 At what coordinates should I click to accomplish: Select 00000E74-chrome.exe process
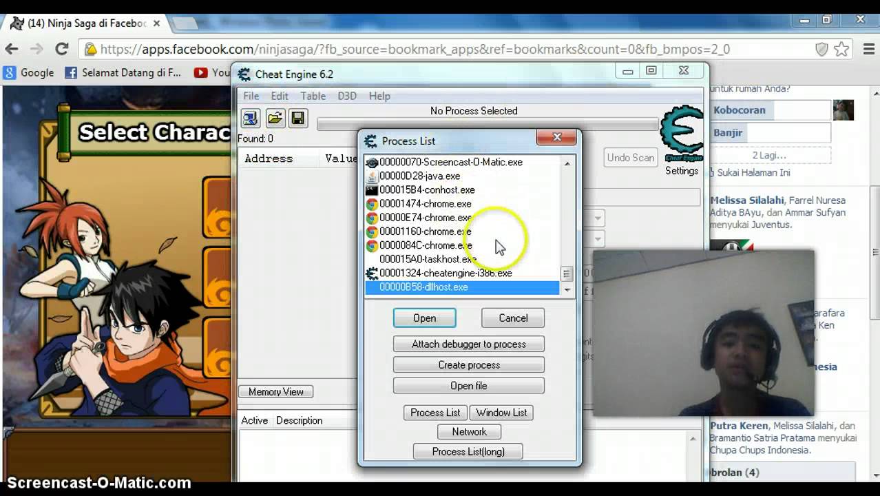pyautogui.click(x=462, y=218)
